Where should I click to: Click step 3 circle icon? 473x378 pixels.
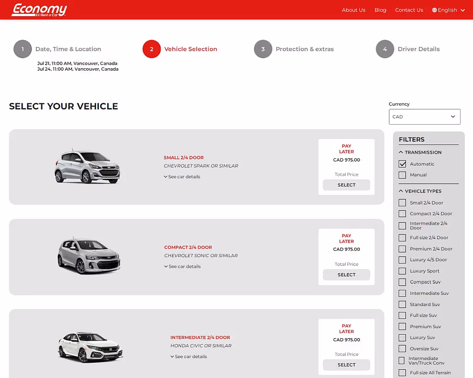pyautogui.click(x=263, y=49)
